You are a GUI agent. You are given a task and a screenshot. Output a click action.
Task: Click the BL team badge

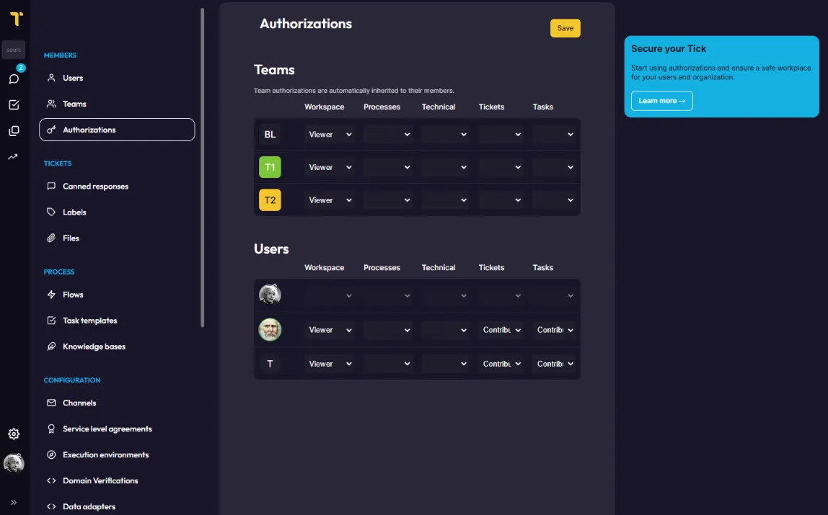pos(270,135)
